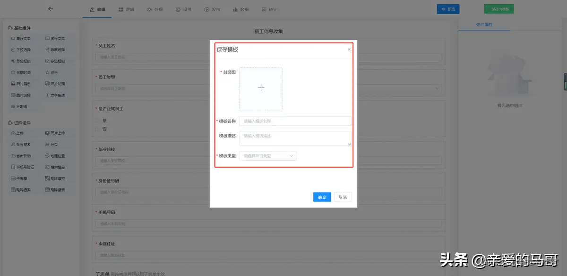The width and height of the screenshot is (567, 276).
Task: Select the 单行文本 component in the sidebar
Action: tap(22, 38)
